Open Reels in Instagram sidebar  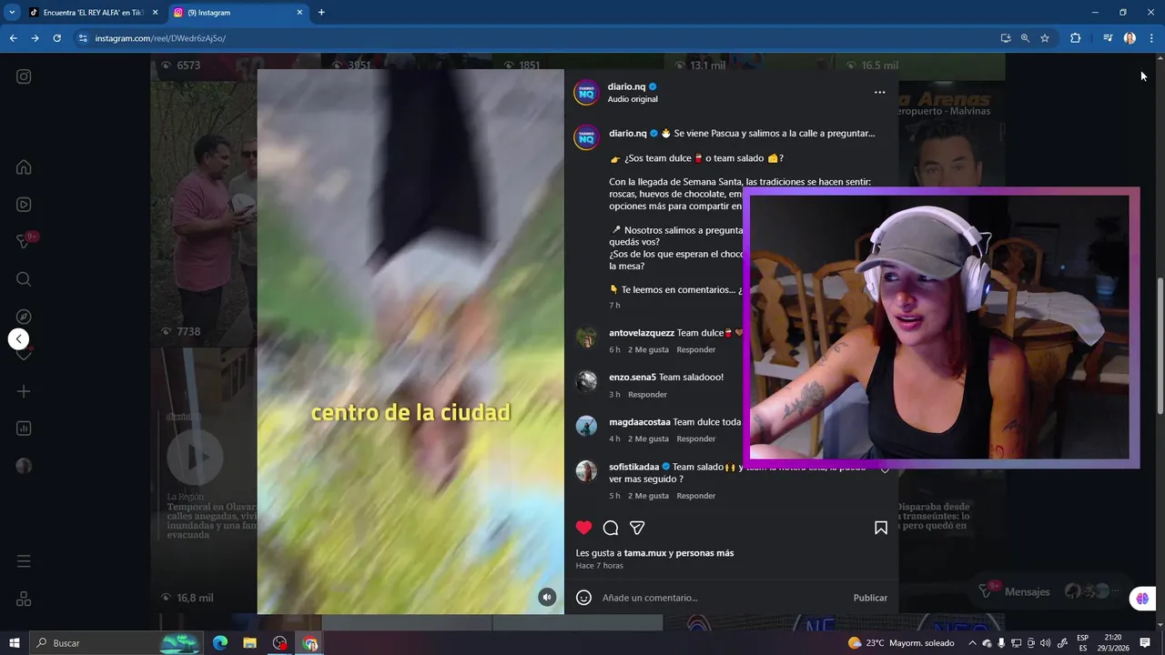pos(24,205)
